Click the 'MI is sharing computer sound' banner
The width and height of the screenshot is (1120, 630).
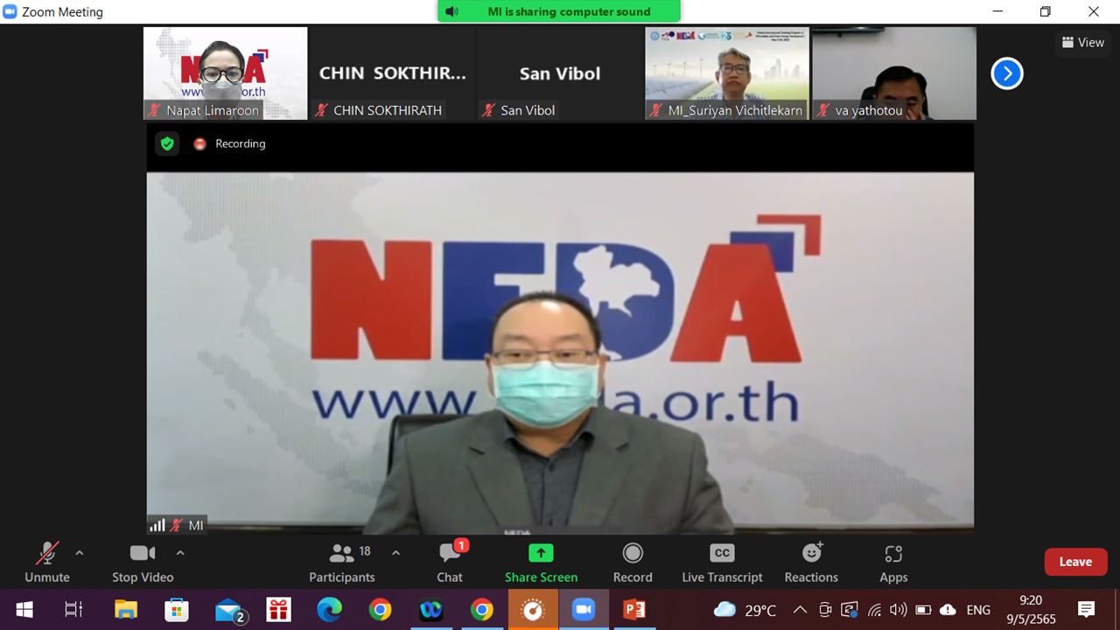tap(559, 11)
